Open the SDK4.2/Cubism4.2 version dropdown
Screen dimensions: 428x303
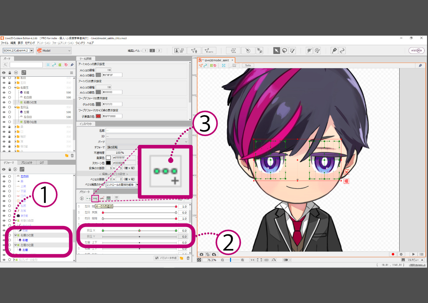pos(18,51)
